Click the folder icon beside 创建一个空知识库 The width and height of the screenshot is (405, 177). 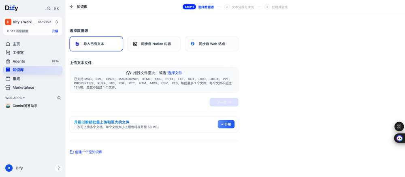pyautogui.click(x=72, y=152)
